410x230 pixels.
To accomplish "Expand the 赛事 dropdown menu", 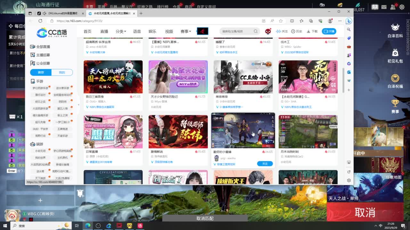I will click(185, 31).
